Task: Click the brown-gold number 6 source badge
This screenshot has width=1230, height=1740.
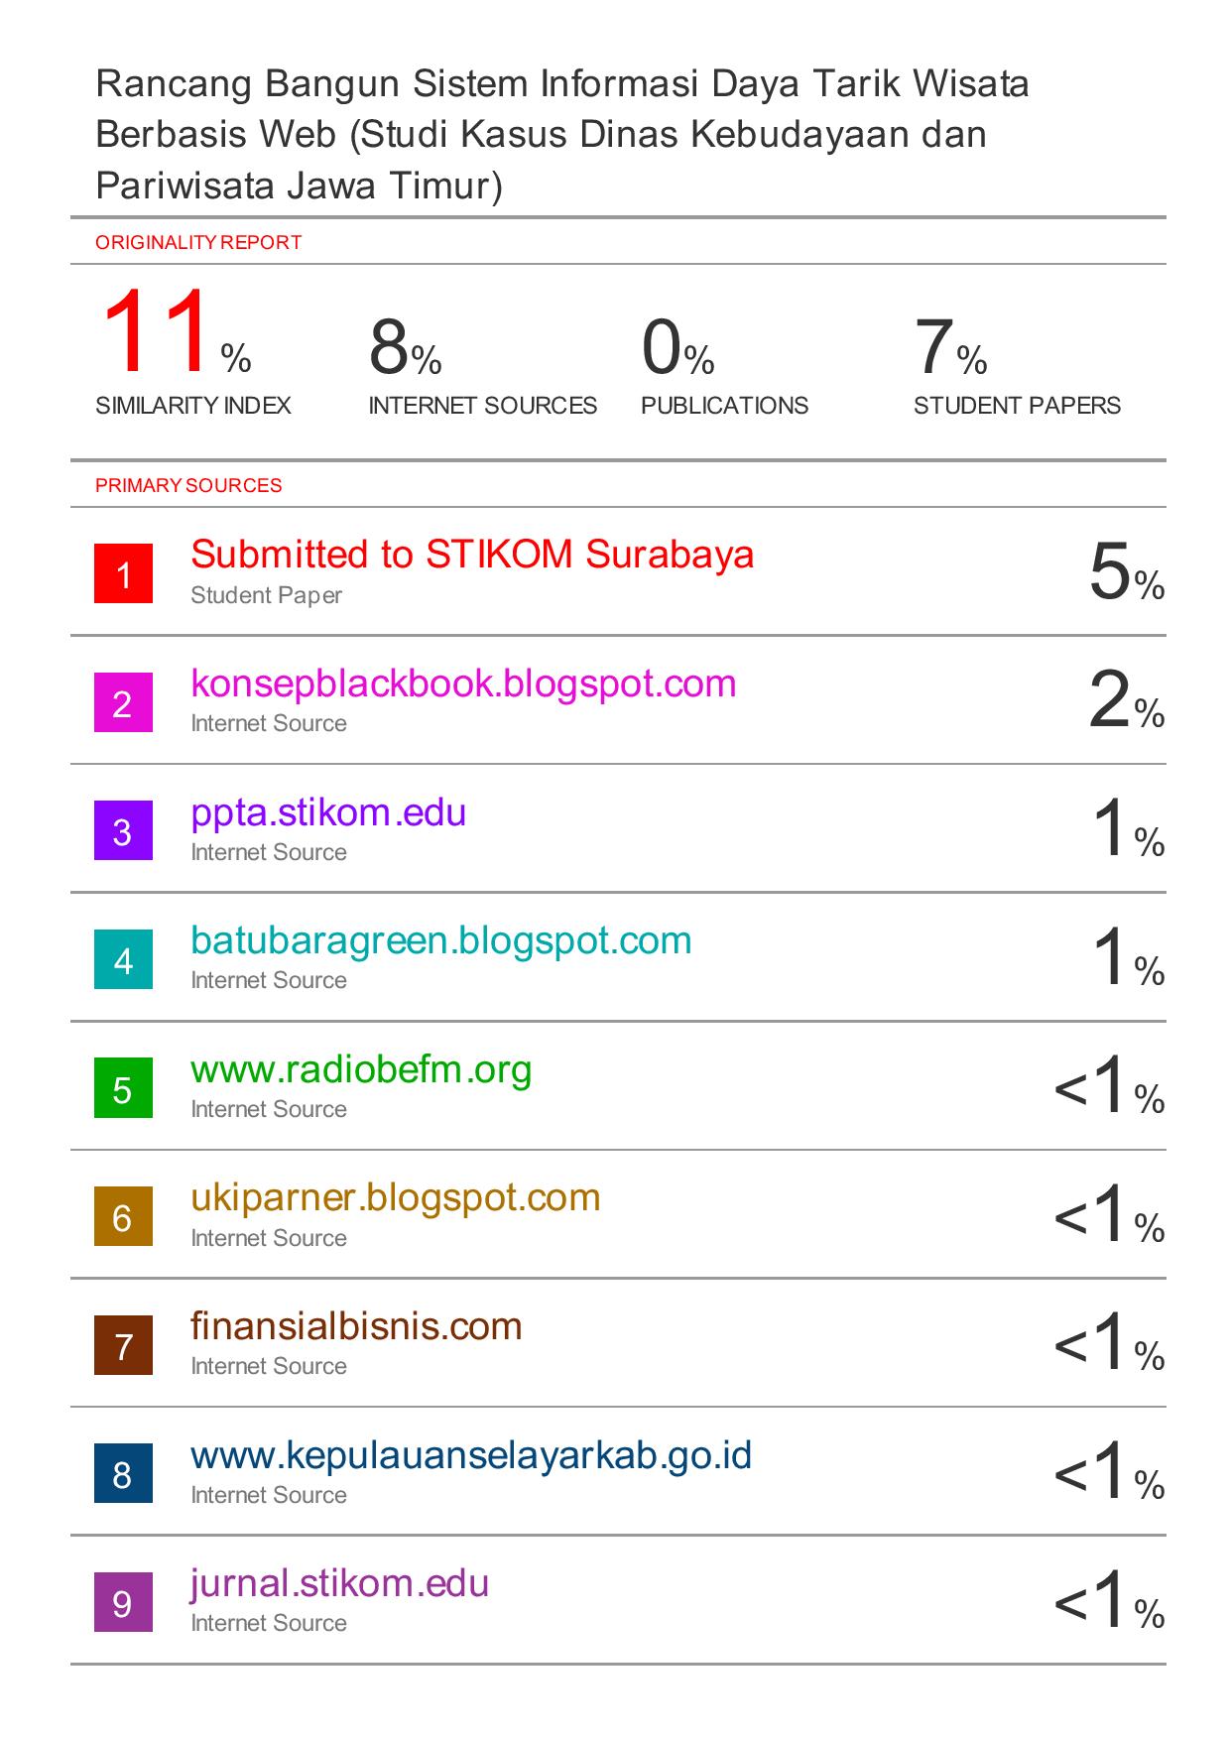Action: tap(123, 1216)
